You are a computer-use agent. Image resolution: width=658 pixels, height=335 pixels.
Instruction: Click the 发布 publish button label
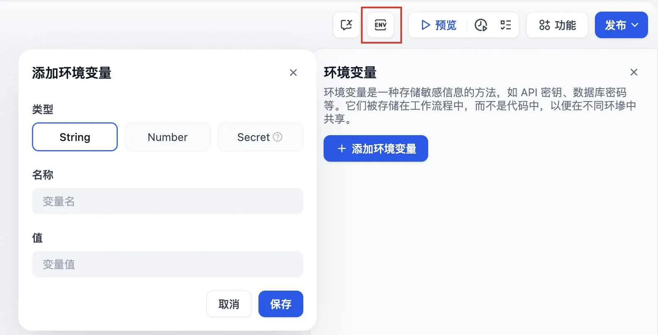tap(615, 25)
